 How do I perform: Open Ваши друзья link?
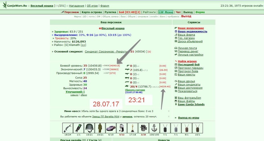pos(187,81)
